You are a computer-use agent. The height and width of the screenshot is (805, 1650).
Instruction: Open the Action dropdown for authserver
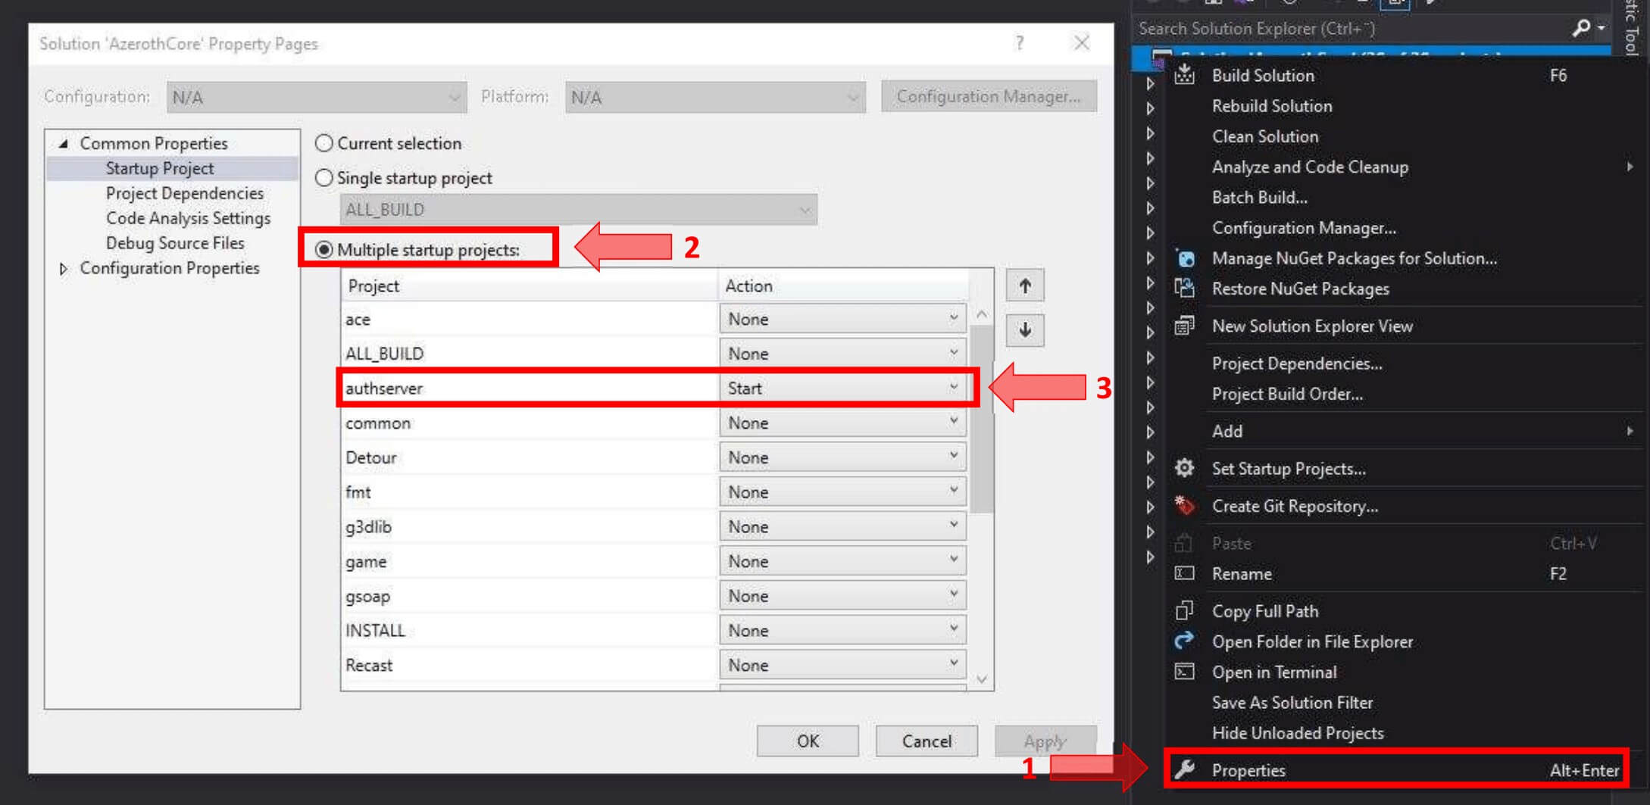[954, 387]
